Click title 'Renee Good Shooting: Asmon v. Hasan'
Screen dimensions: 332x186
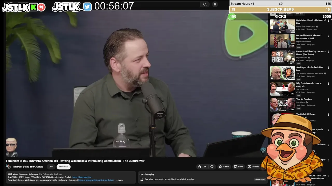pos(311,53)
